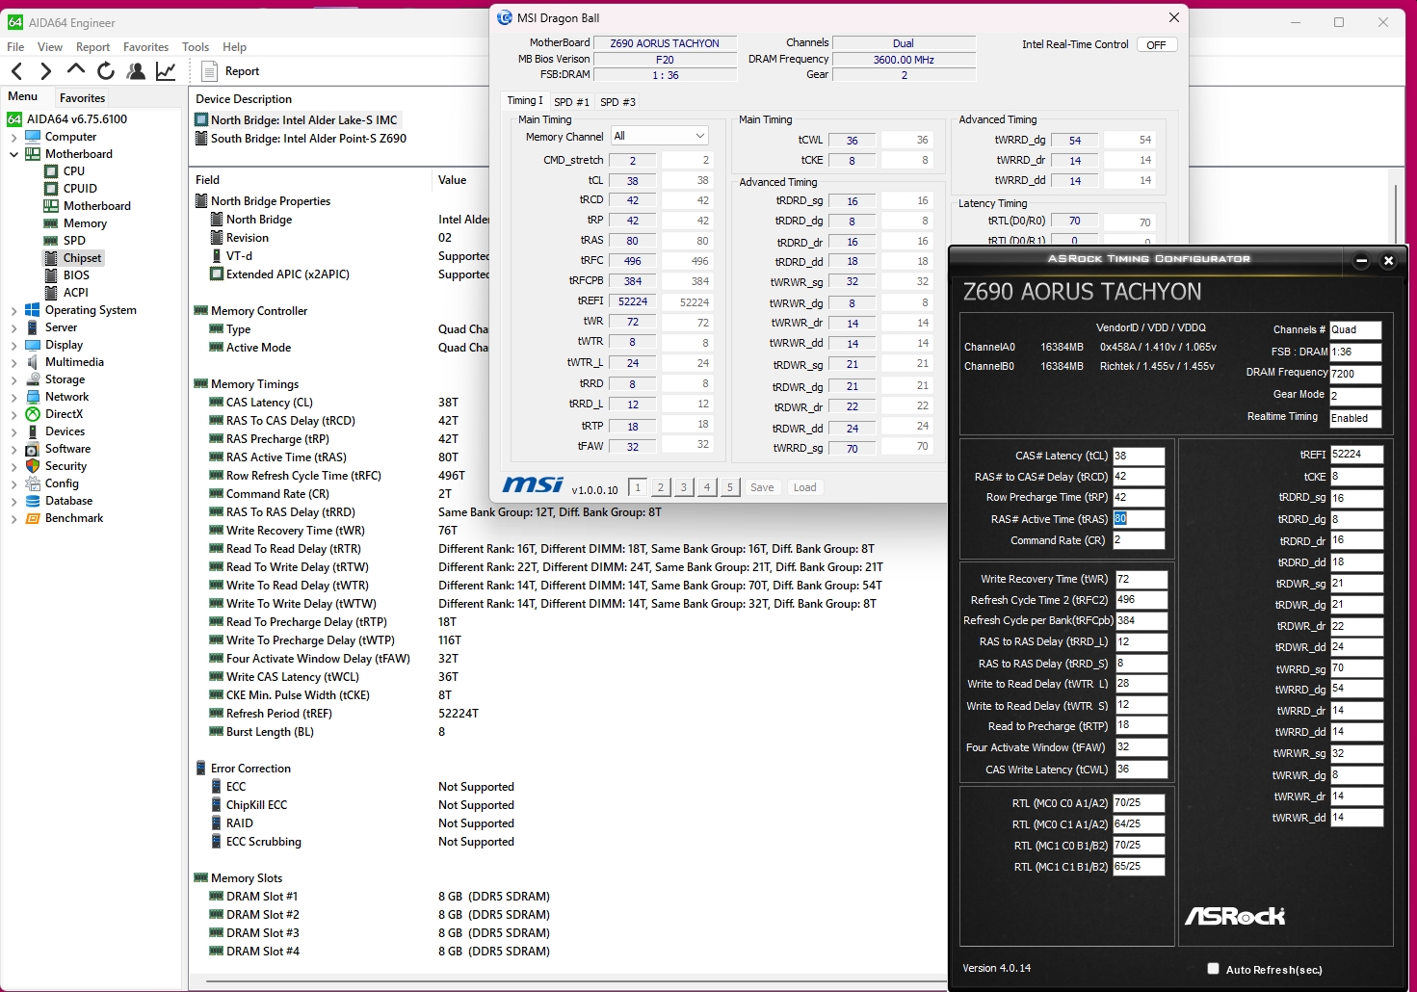Expand the Storage tree node
Screen dimensions: 1417x992
tap(14, 379)
